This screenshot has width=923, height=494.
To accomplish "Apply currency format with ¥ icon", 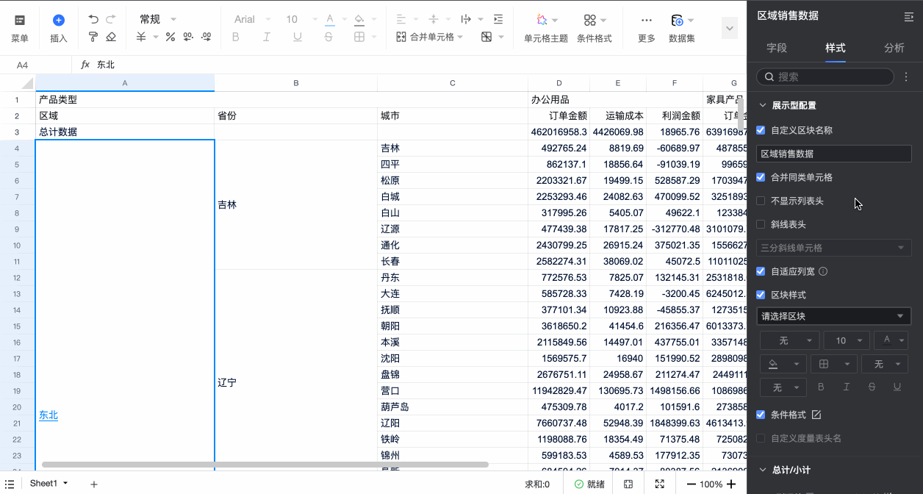I will click(141, 37).
